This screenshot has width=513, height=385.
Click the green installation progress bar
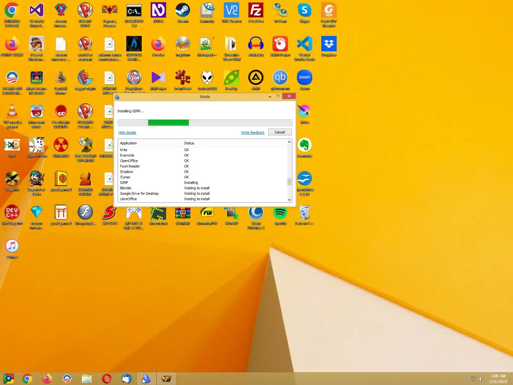168,123
